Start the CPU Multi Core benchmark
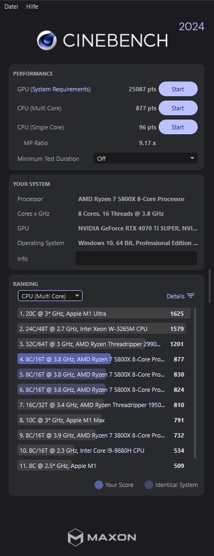This screenshot has height=556, width=214. [x=178, y=108]
